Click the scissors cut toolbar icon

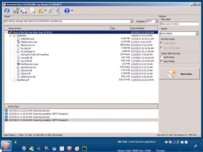pyautogui.click(x=50, y=11)
